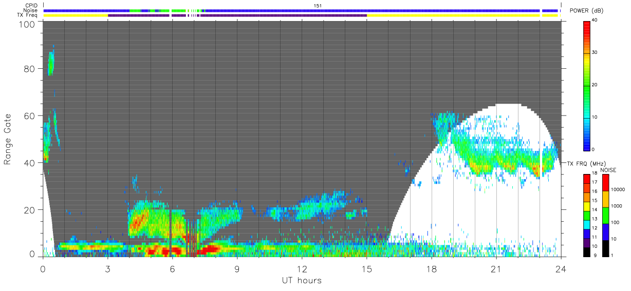
Task: Click the 9 tick on UT hours axis
Action: pos(237,268)
